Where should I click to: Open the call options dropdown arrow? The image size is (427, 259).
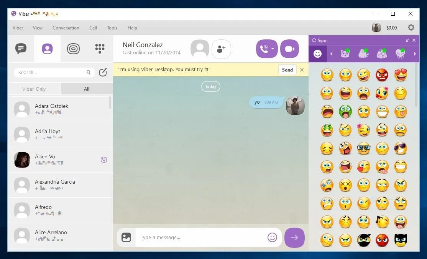273,49
